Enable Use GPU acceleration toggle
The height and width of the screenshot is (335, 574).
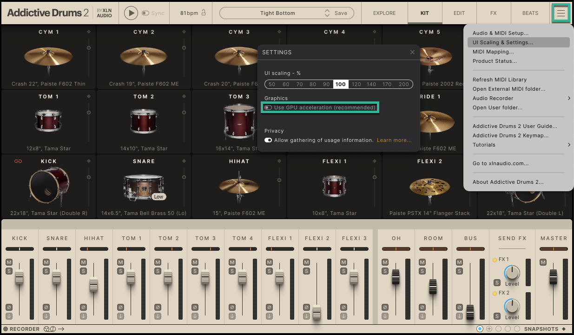tap(269, 107)
